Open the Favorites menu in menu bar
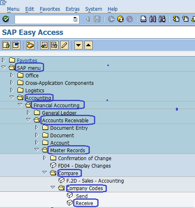195x208 pixels. 50,9
